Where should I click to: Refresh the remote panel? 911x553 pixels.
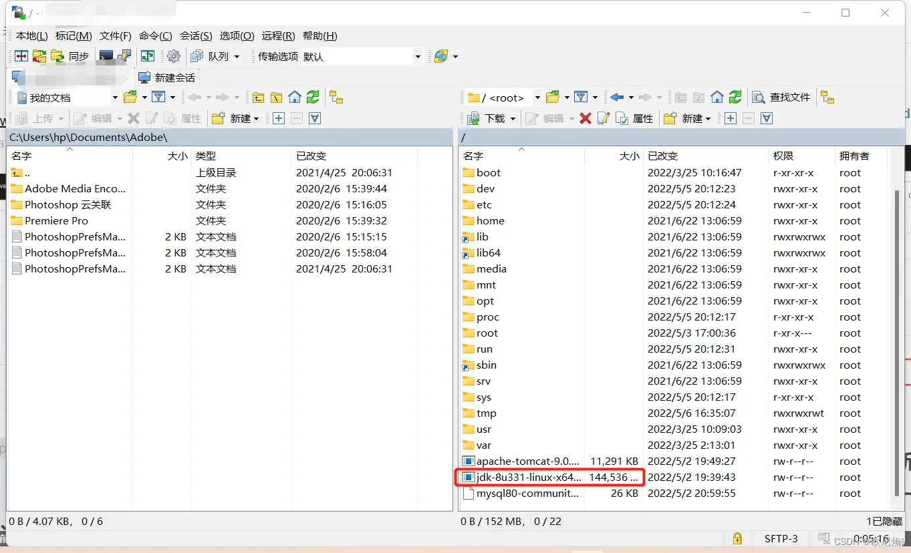[x=735, y=98]
